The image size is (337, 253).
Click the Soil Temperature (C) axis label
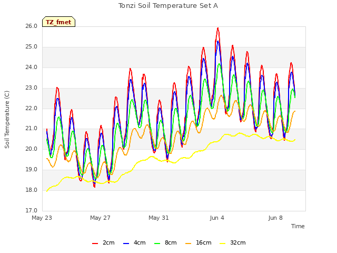(7, 120)
